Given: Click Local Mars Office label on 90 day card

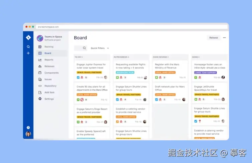Looking at the screenshot, I should [87, 95].
